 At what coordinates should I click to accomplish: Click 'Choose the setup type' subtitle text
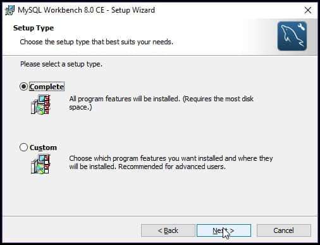97,42
